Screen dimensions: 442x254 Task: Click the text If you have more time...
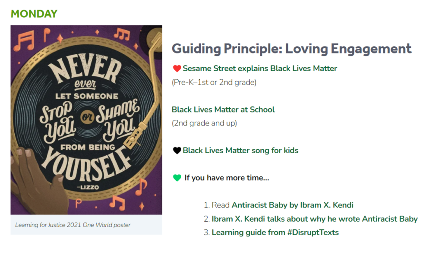pyautogui.click(x=227, y=178)
